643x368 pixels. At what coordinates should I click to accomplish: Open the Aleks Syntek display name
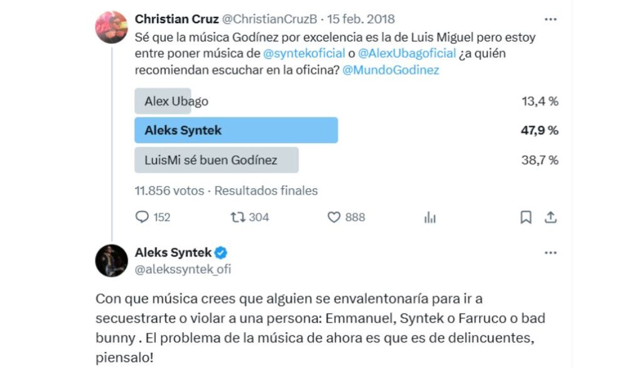[x=173, y=253]
